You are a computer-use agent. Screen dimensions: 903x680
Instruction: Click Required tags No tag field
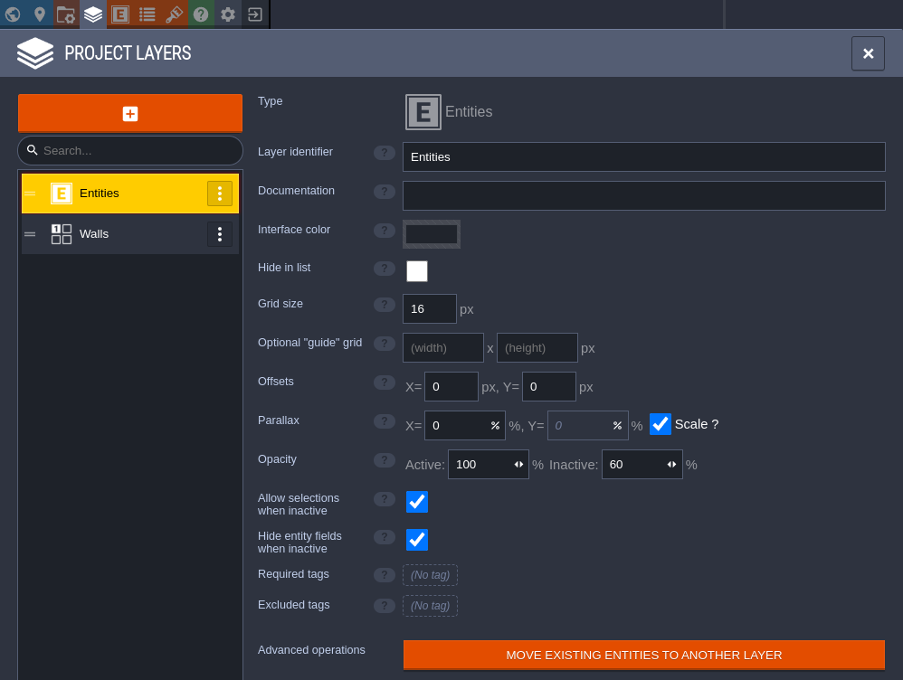click(x=430, y=575)
